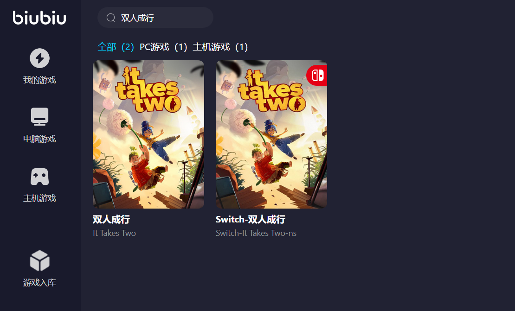
Task: Click Switch-It Takes Two-ns subtitle text
Action: coord(256,233)
